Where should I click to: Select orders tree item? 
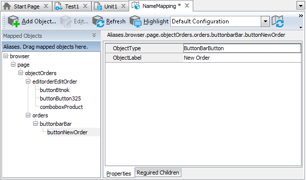[40, 115]
